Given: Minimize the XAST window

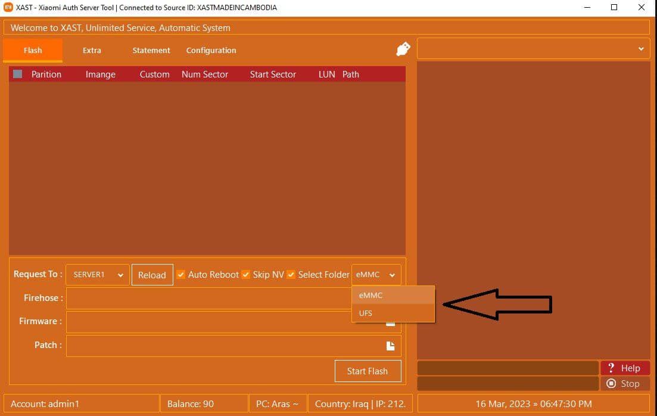Looking at the screenshot, I should click(x=587, y=7).
